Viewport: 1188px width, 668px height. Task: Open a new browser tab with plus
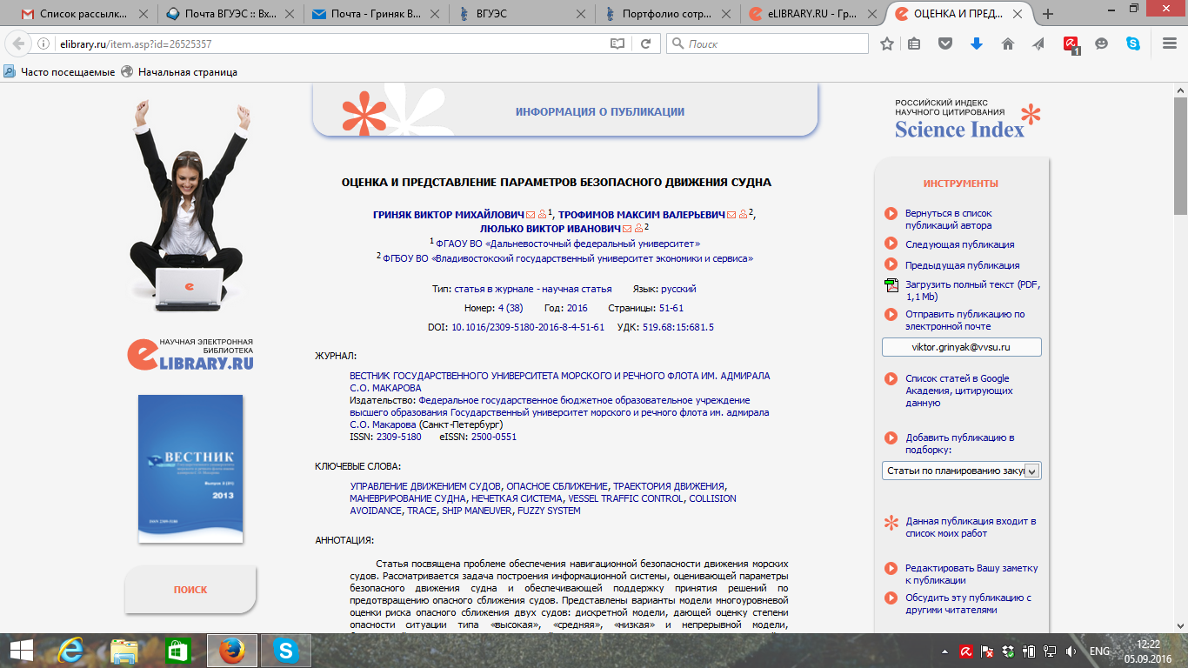click(1047, 14)
